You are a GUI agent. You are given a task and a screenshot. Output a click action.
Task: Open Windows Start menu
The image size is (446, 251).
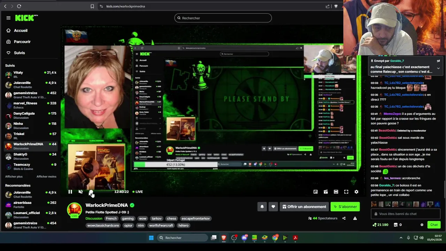(151, 238)
